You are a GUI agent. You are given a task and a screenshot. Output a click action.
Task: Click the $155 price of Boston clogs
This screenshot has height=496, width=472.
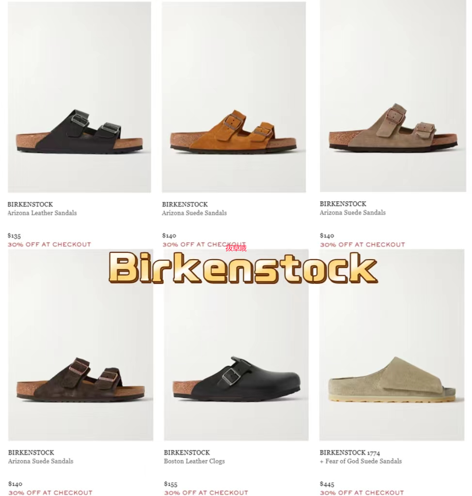171,484
